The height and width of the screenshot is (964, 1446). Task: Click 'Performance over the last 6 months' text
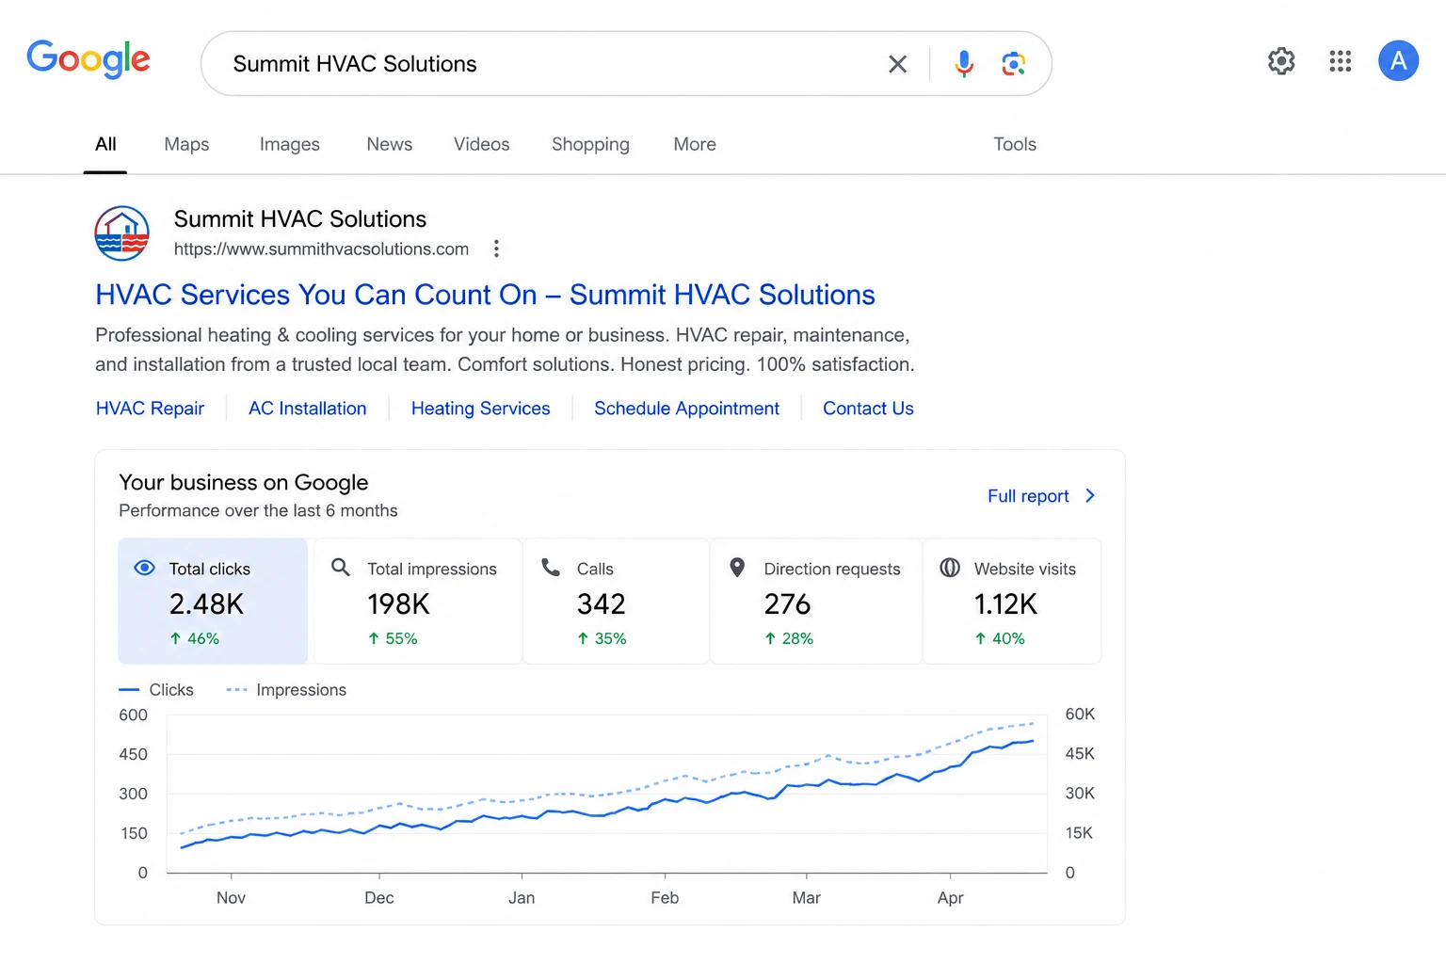tap(258, 510)
